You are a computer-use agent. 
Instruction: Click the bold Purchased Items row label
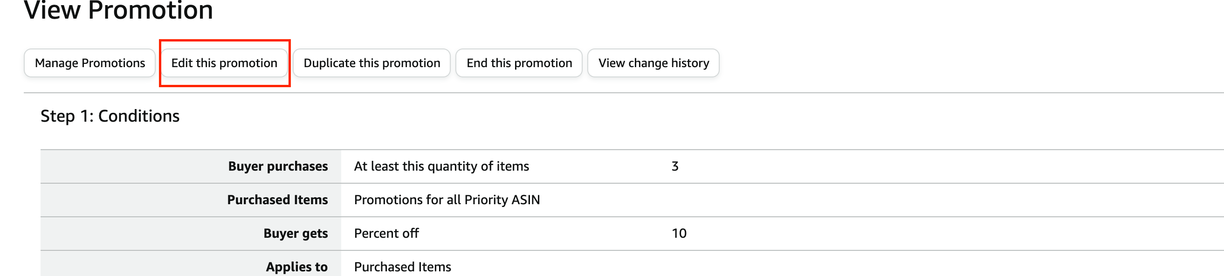click(277, 200)
